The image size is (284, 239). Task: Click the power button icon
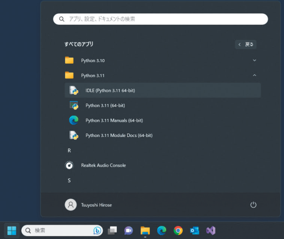click(x=253, y=205)
